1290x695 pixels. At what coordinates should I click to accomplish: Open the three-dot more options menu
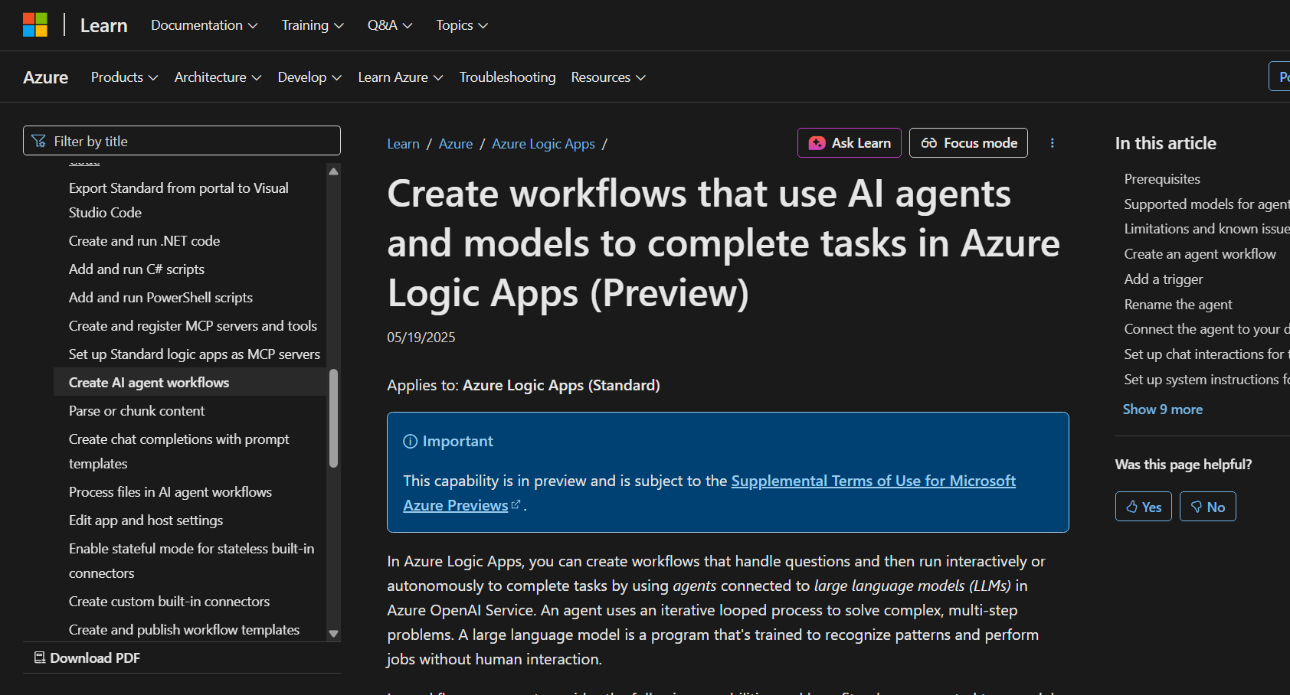[1052, 142]
